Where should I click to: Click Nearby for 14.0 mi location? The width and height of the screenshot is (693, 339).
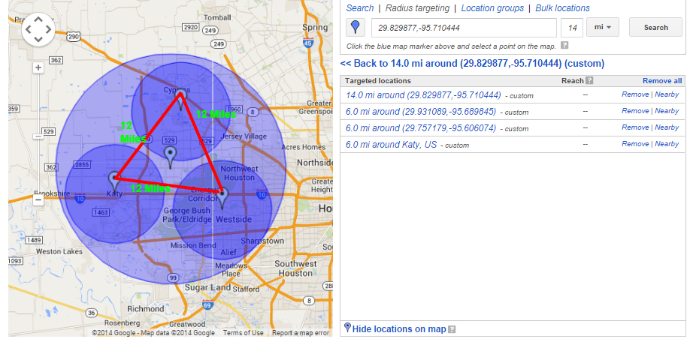click(667, 94)
